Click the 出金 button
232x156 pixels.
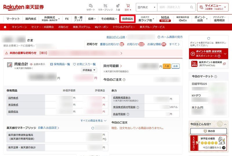point(175,66)
